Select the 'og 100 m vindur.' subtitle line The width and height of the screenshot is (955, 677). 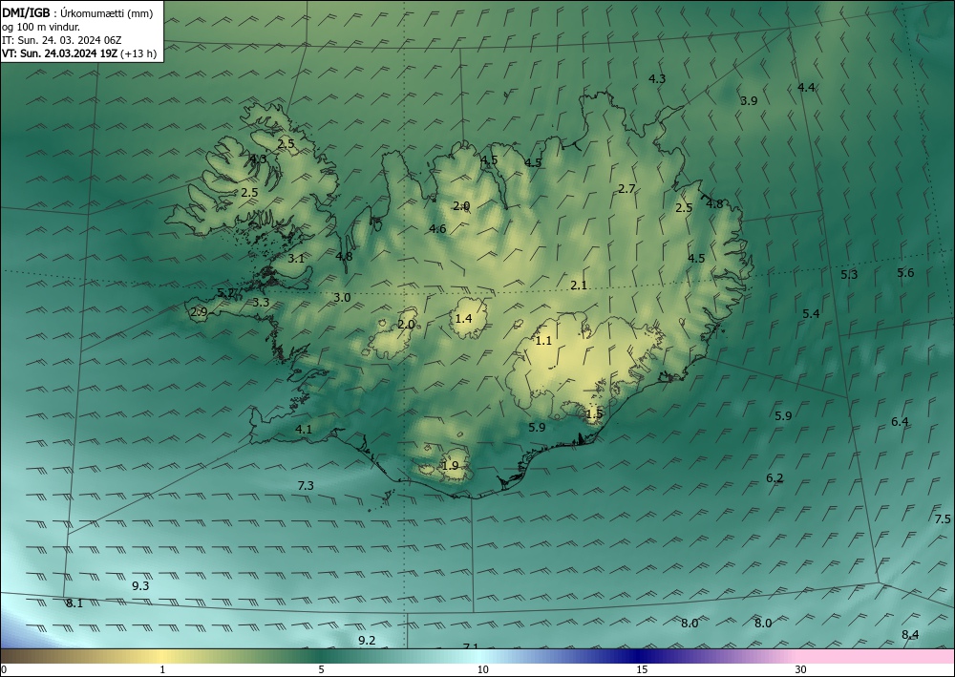click(x=41, y=26)
